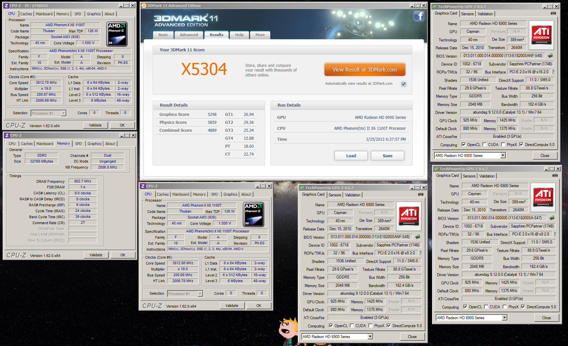
Task: Click Bus Interface question mark in lower-right GPU-Z
Action: tap(554, 234)
